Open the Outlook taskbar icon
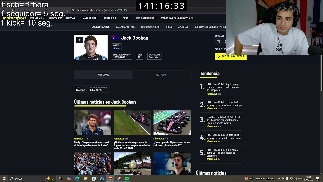The width and height of the screenshot is (323, 182). pos(102,179)
